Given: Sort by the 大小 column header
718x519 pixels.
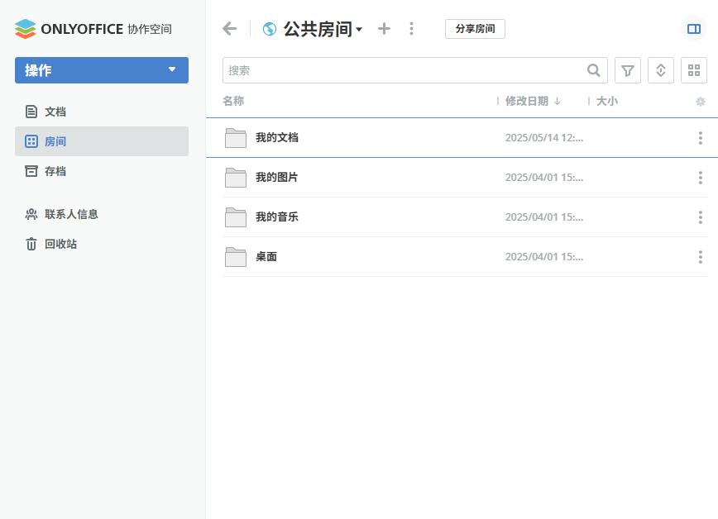Looking at the screenshot, I should tap(606, 101).
